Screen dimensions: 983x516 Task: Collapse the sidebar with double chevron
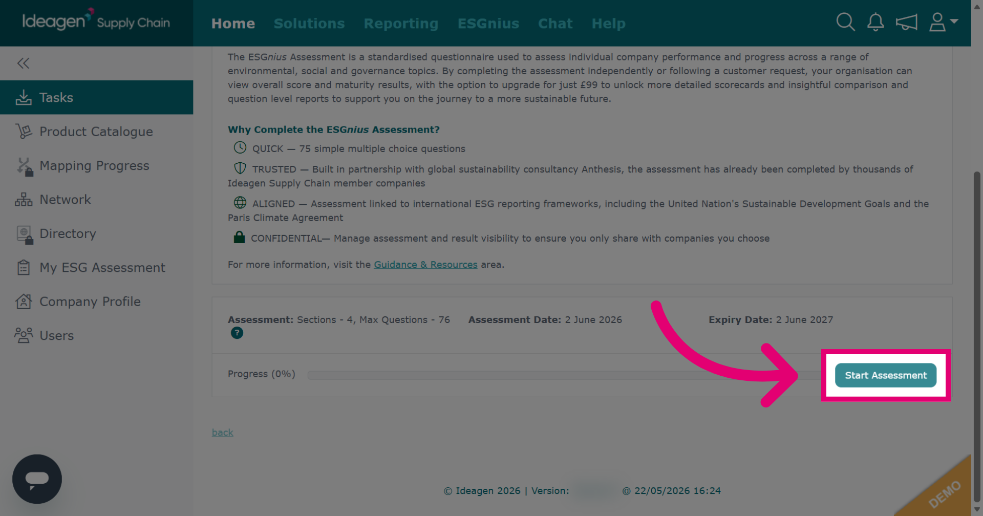click(x=23, y=63)
